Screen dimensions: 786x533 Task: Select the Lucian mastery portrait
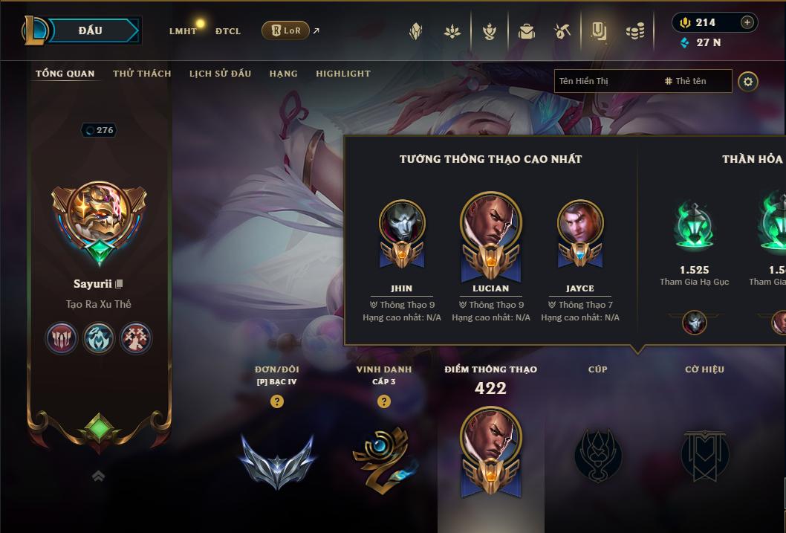[x=491, y=236]
